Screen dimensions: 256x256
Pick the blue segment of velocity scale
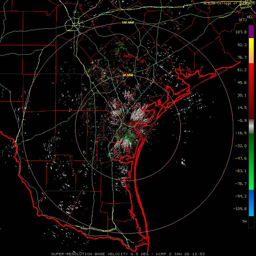coord(251,203)
